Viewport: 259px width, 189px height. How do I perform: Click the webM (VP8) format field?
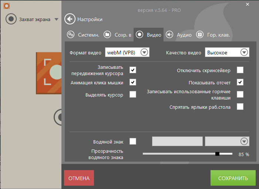[127, 52]
